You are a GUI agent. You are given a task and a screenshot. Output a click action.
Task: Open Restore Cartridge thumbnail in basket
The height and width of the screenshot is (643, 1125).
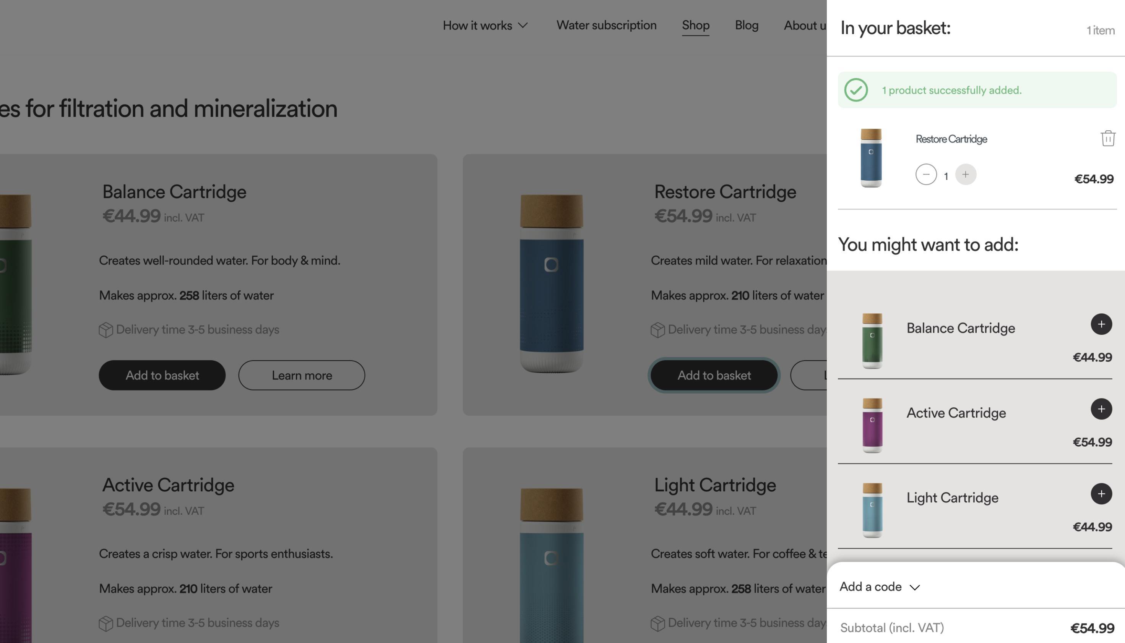871,158
